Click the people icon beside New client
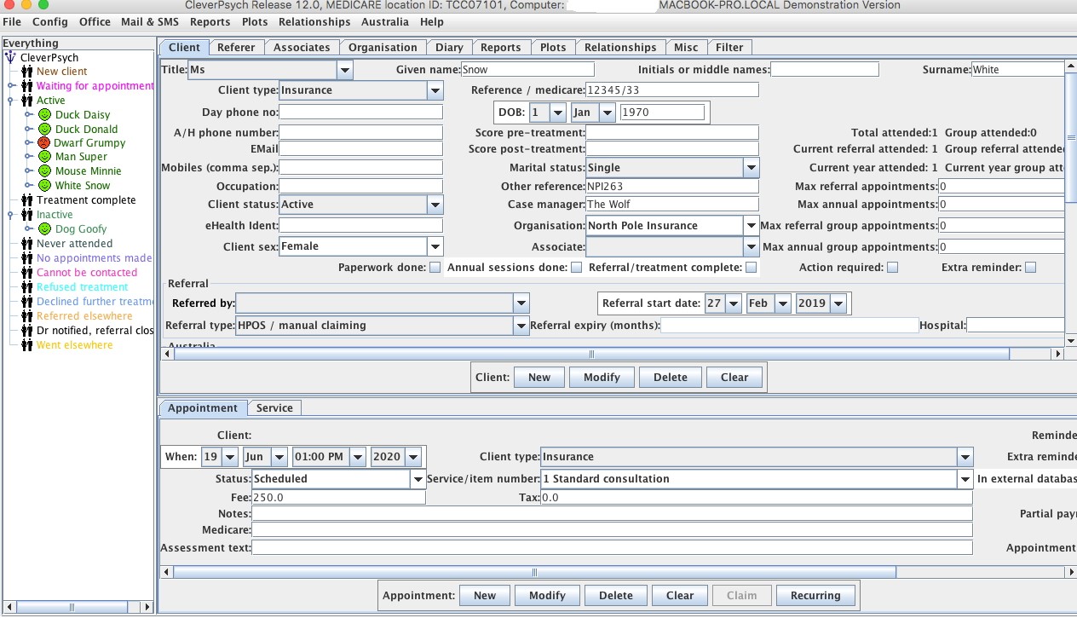Image resolution: width=1077 pixels, height=618 pixels. [26, 72]
